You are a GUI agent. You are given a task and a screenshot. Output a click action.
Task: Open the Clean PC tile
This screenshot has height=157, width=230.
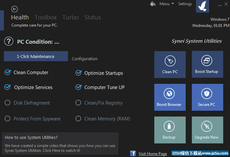pos(170,64)
